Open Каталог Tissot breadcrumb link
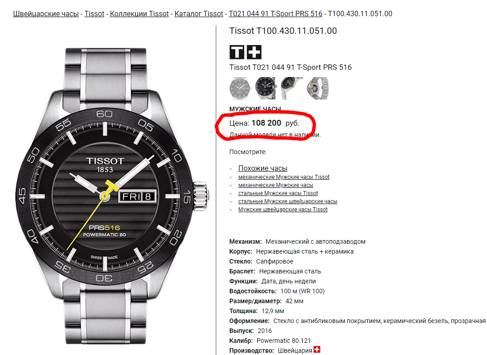The height and width of the screenshot is (355, 487). click(x=199, y=14)
